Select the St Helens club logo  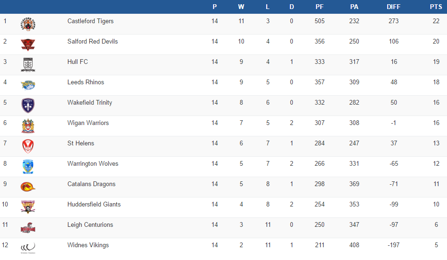tap(28, 146)
